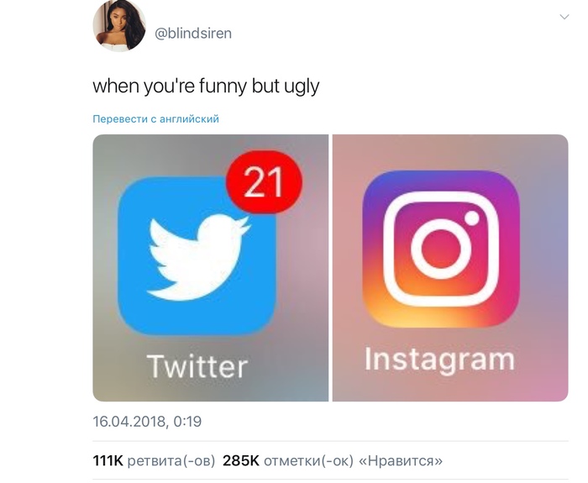This screenshot has height=483, width=588.
Task: Click the Instagram camera lens circle
Action: pos(441,249)
